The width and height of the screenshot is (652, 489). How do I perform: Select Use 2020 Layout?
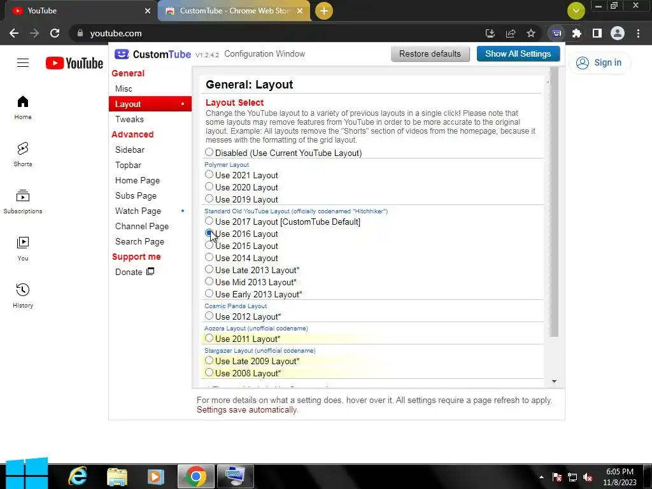coord(209,187)
